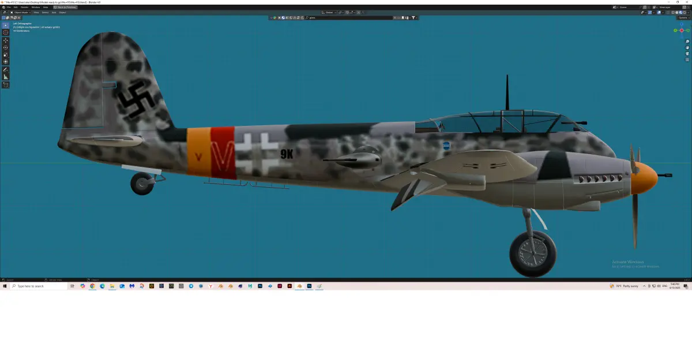This screenshot has width=692, height=340.
Task: Open Microsoft Edge from the taskbar
Action: coord(102,286)
